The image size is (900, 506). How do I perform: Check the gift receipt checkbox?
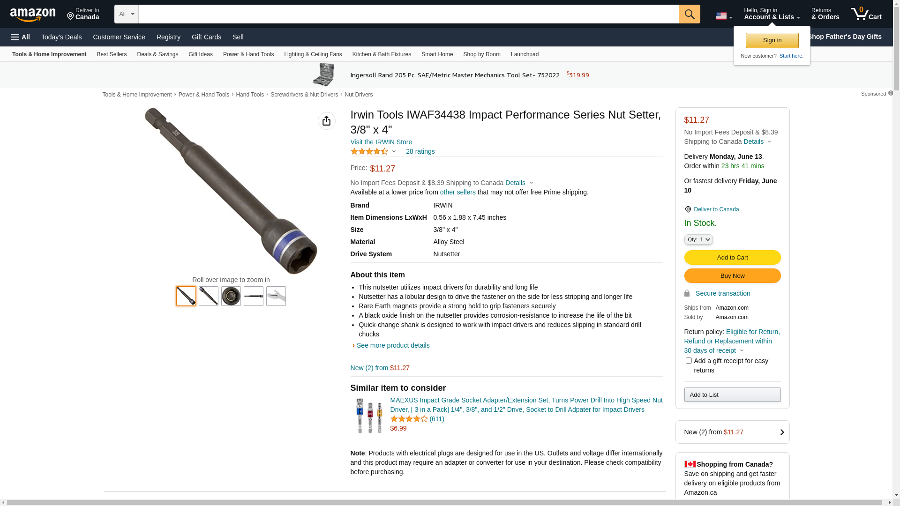pos(689,361)
